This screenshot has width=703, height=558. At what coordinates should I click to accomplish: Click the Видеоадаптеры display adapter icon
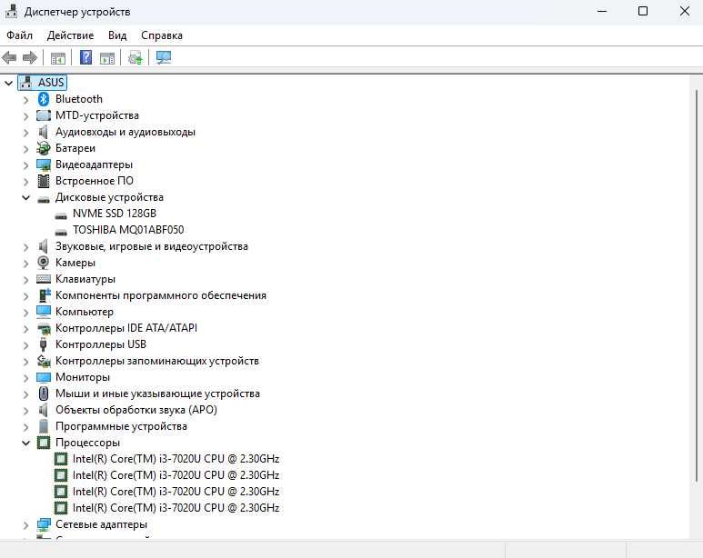[x=44, y=164]
